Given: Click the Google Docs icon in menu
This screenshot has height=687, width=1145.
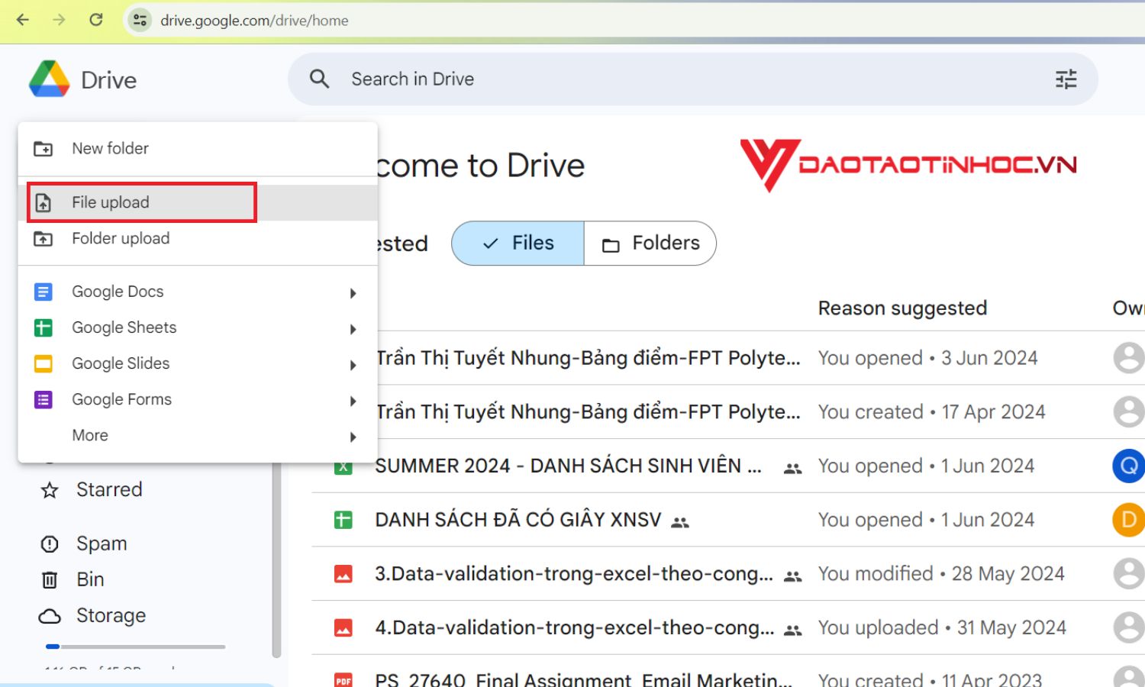Looking at the screenshot, I should 44,292.
